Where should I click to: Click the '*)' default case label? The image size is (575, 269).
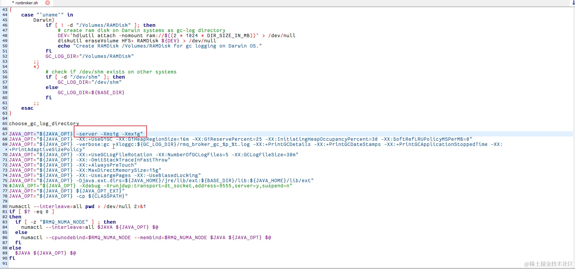tap(36, 66)
